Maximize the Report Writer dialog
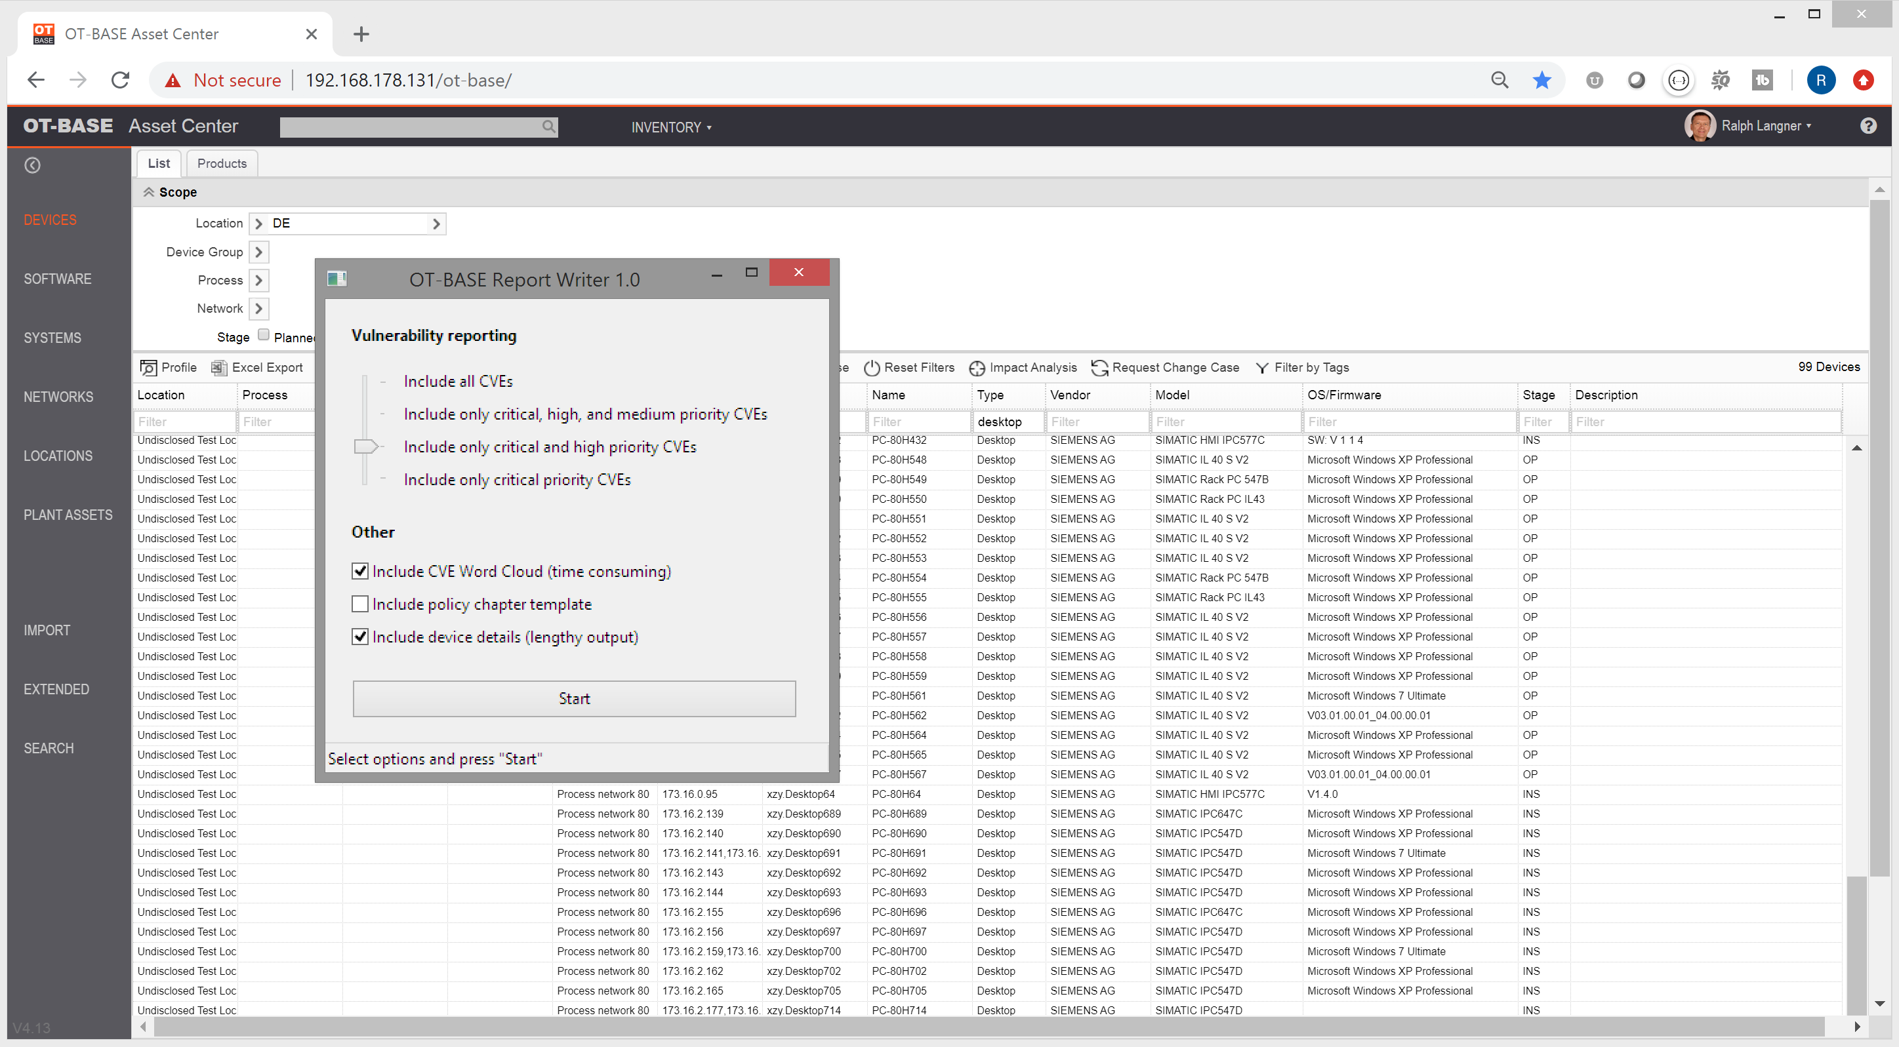The height and width of the screenshot is (1047, 1899). point(751,272)
